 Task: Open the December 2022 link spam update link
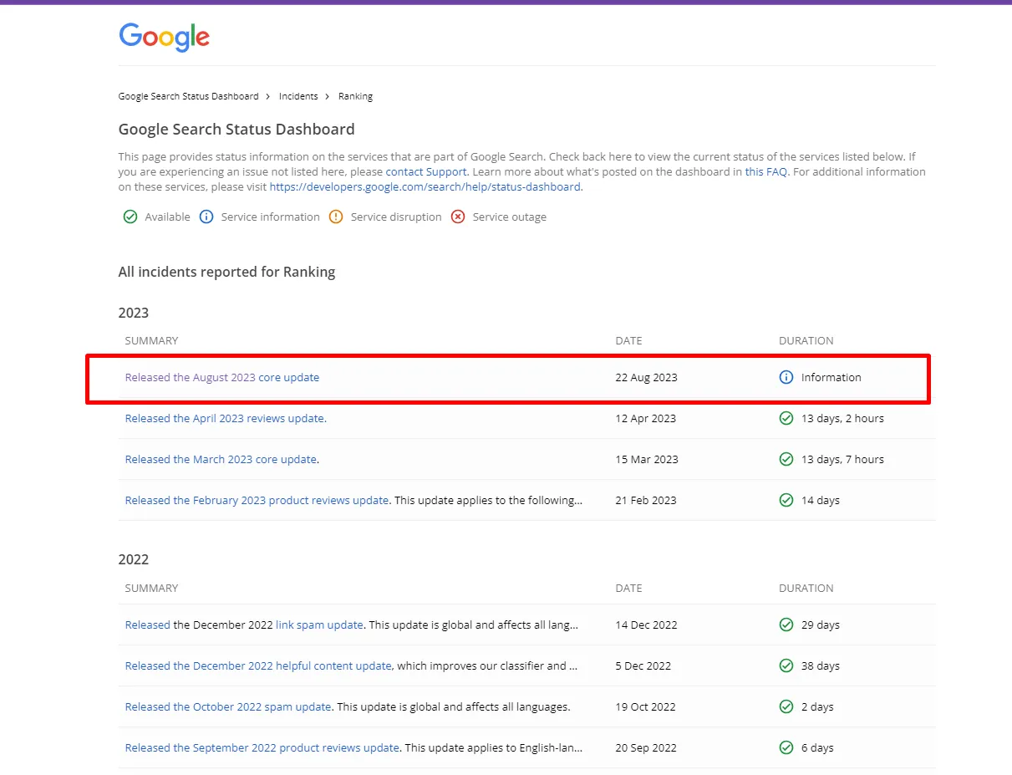click(x=319, y=625)
